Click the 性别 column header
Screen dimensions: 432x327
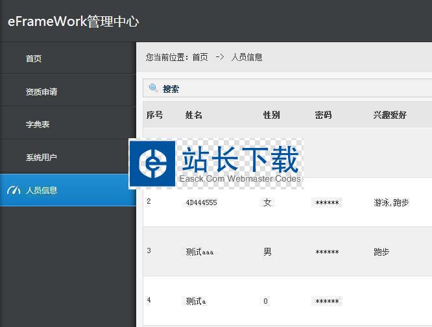(271, 115)
